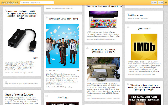Open the thumbs1.ebaystatic.com URL title

pos(104,6)
